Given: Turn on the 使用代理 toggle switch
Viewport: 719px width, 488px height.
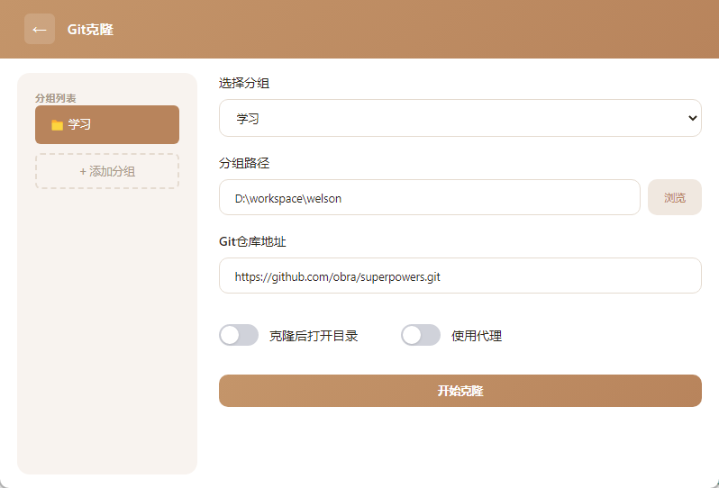Looking at the screenshot, I should coord(421,336).
